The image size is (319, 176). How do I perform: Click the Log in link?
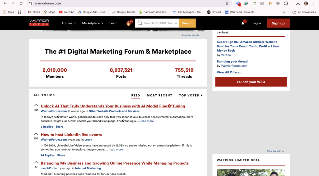pyautogui.click(x=257, y=23)
